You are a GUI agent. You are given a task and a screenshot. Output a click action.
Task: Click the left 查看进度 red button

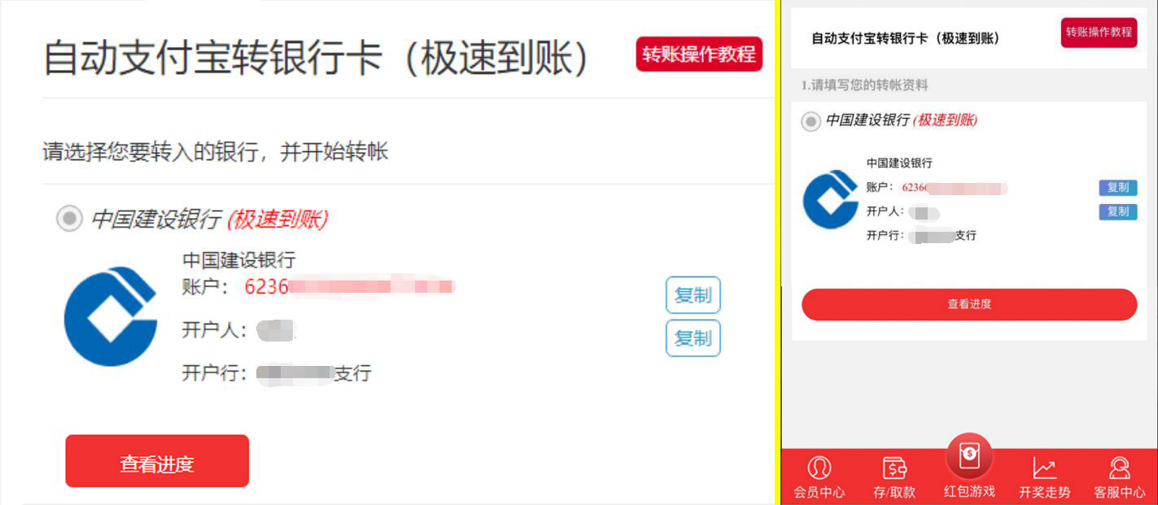[x=157, y=461]
